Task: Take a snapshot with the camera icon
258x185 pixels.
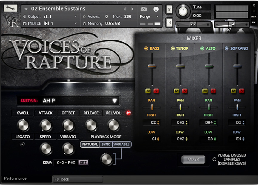Action: tap(143, 9)
